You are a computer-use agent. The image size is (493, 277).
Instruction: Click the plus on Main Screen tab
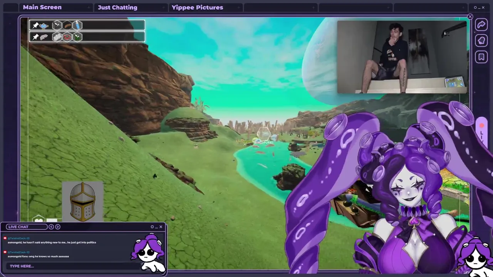pos(89,7)
